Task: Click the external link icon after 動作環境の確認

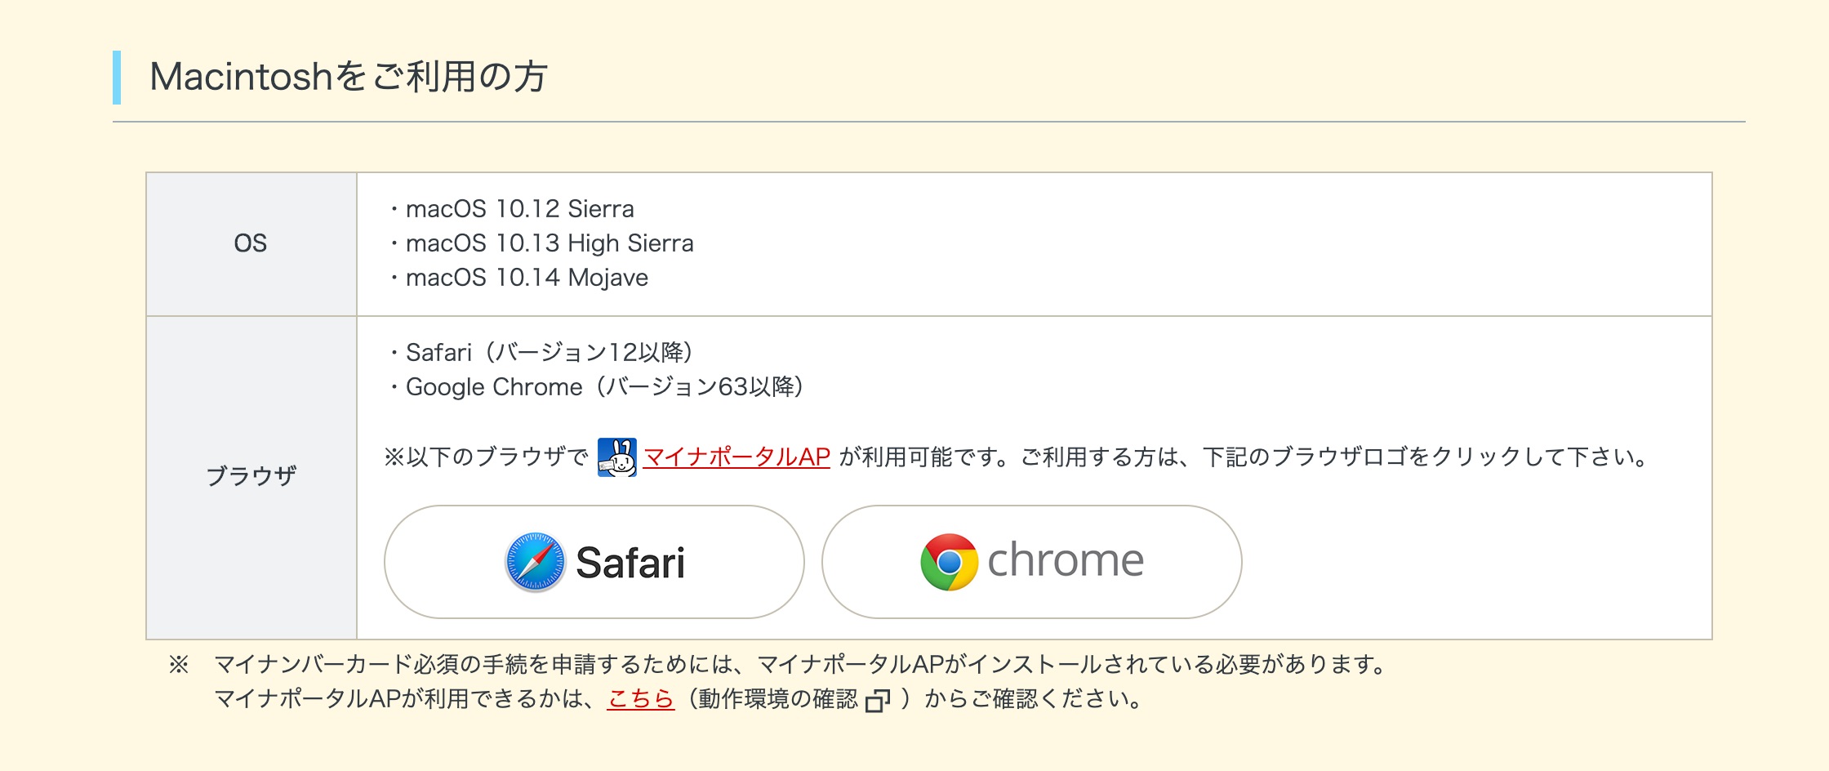Action: pyautogui.click(x=878, y=700)
